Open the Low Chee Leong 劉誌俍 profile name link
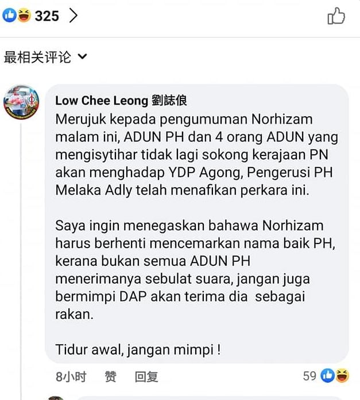This screenshot has height=400, width=360. [121, 101]
